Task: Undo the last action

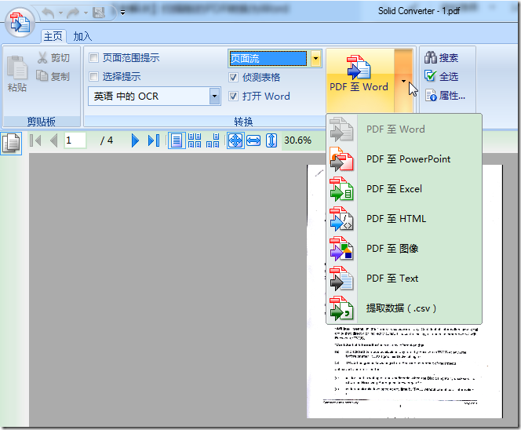Action: click(x=49, y=13)
